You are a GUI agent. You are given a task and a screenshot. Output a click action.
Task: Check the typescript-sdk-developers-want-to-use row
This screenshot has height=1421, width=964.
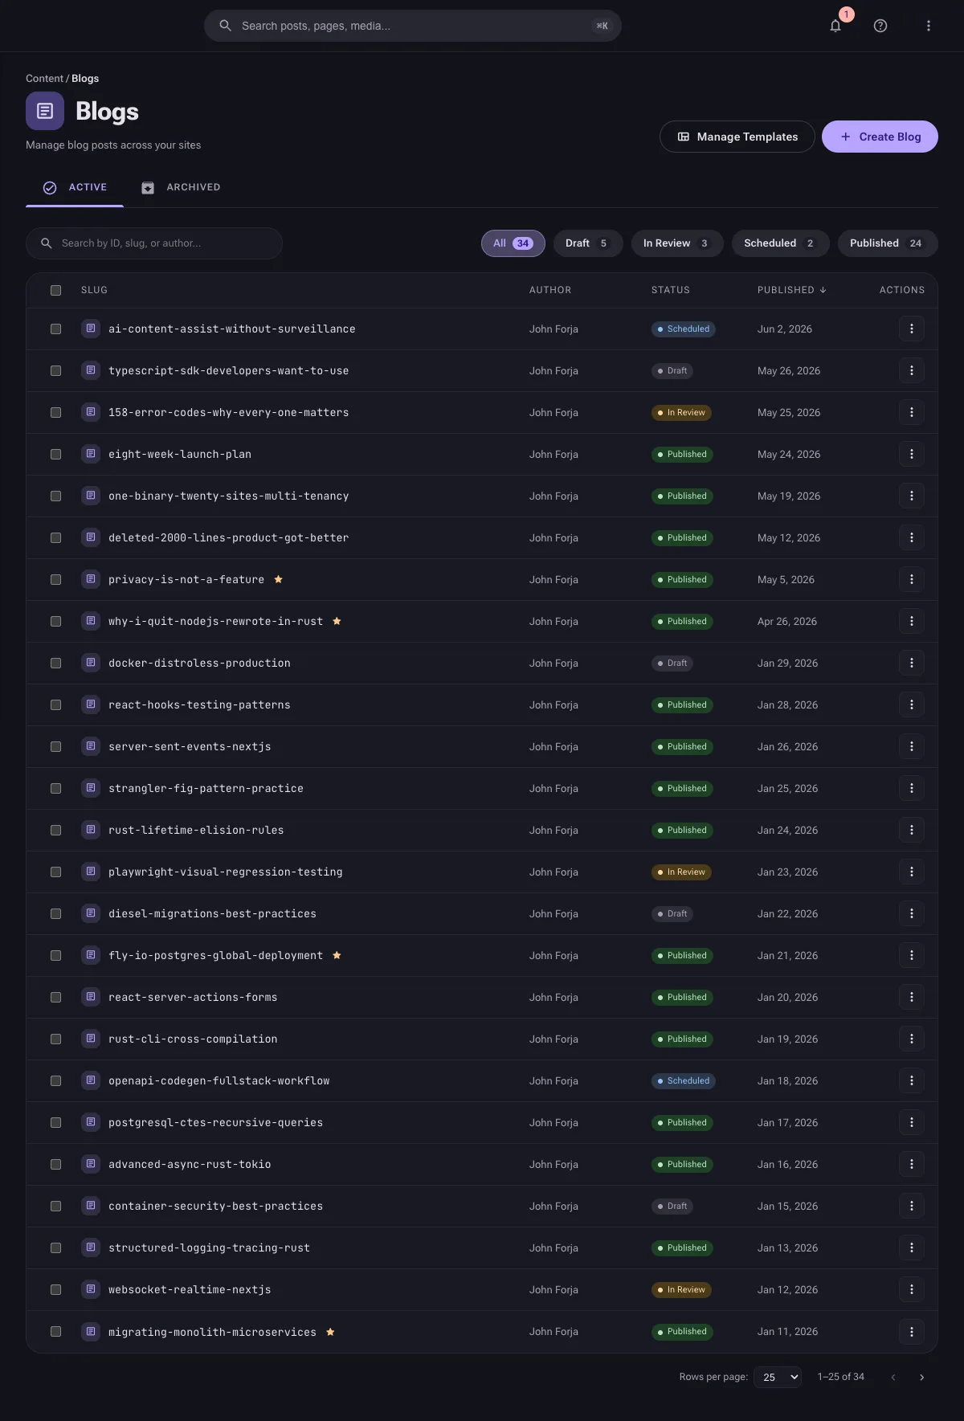[x=55, y=371]
